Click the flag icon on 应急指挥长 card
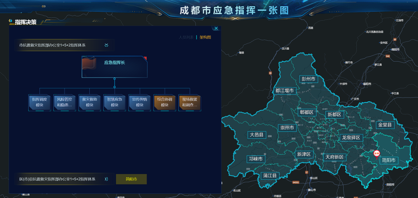 click(x=89, y=63)
